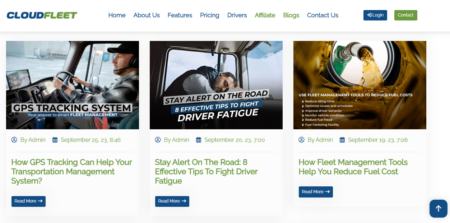The width and height of the screenshot is (450, 223).
Task: Click the author icon on the driver fatigue post
Action: pos(158,140)
